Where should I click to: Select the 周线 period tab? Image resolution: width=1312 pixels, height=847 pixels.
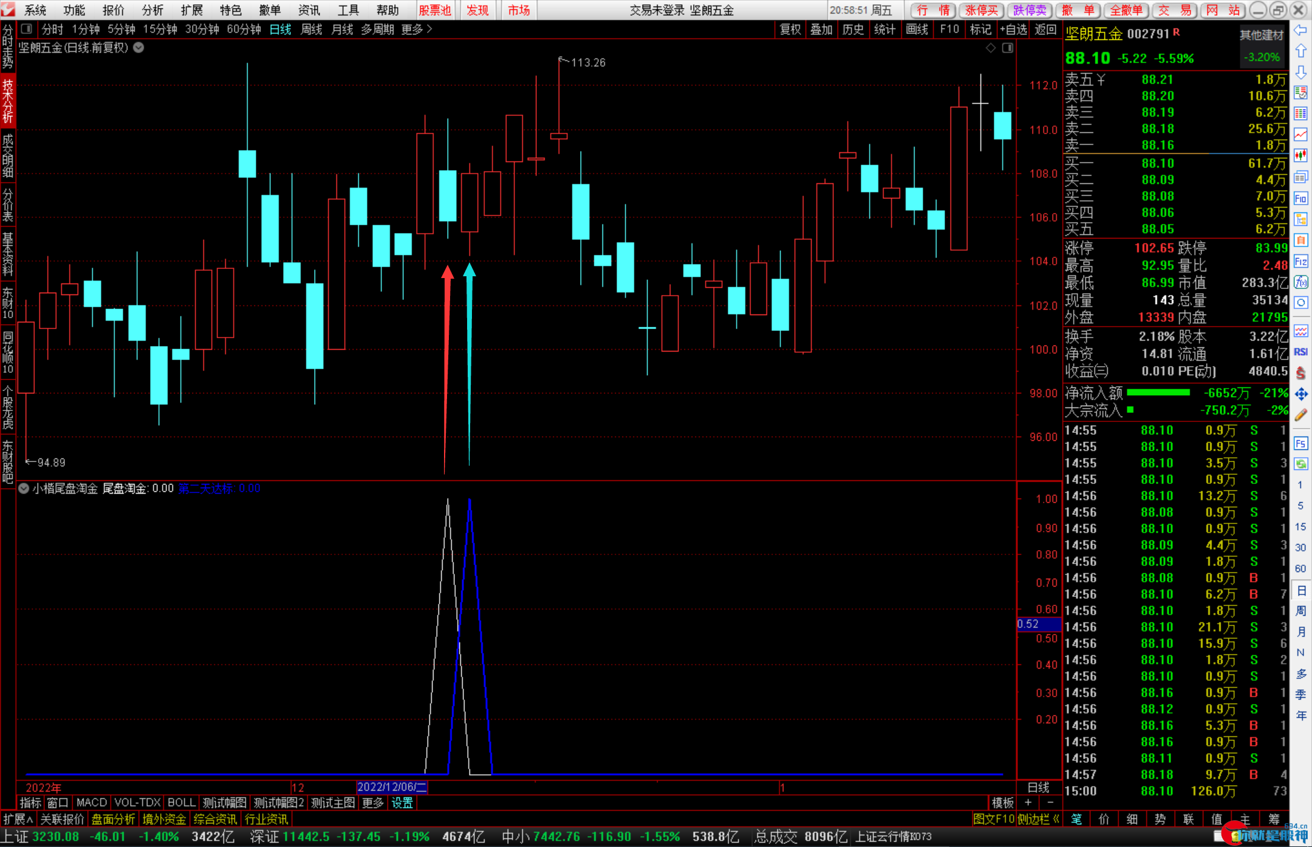(312, 29)
